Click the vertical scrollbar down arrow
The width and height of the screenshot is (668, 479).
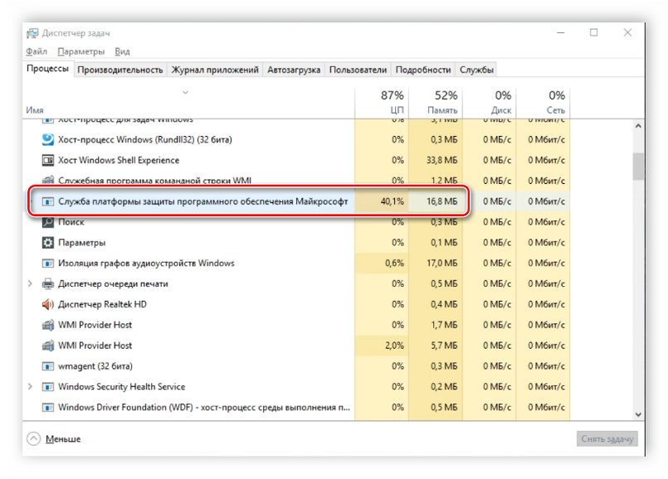tap(638, 414)
